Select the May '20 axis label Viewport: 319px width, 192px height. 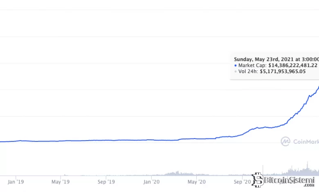196,181
